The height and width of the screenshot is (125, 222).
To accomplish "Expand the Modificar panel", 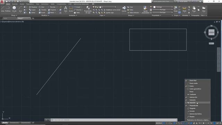I will click(45, 15).
